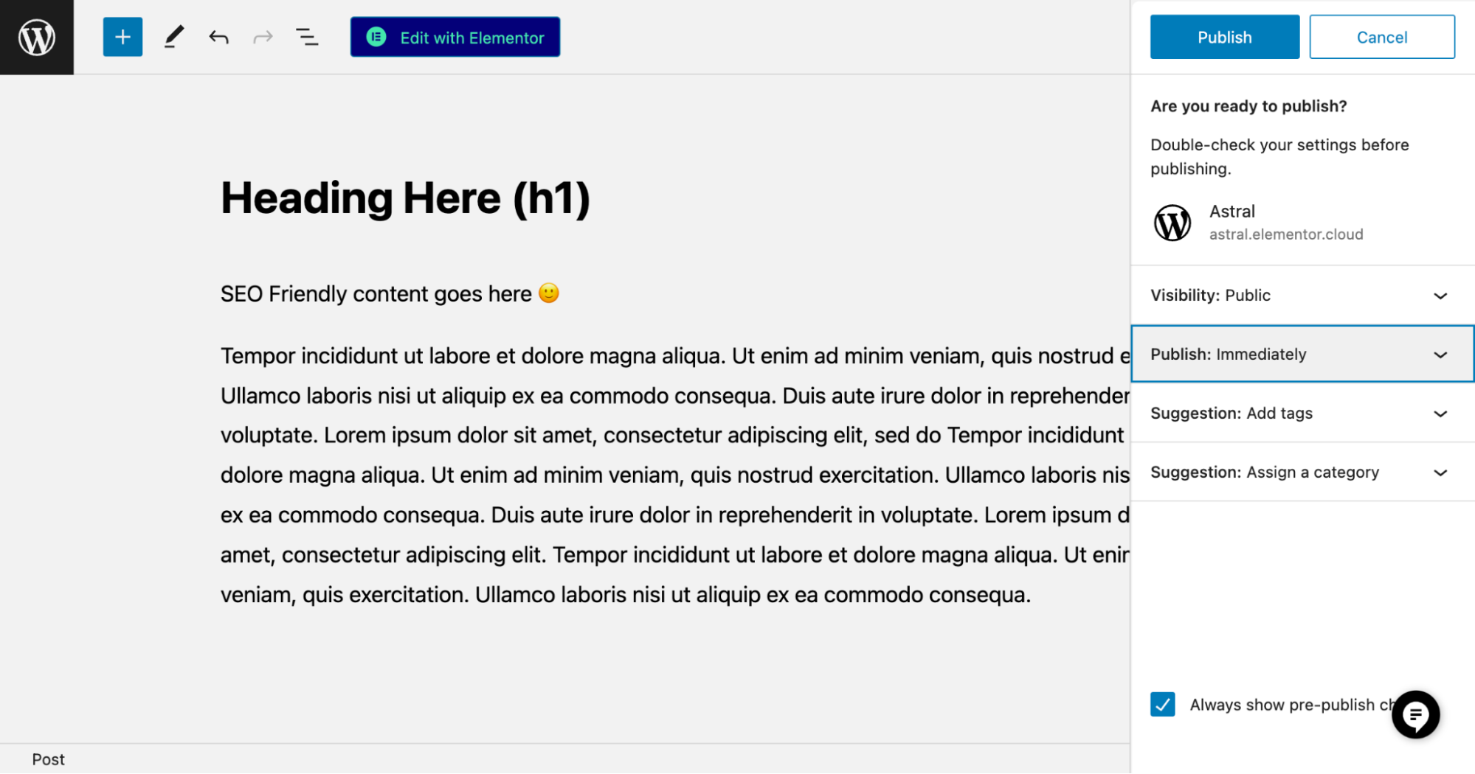
Task: Click Edit with Elementor button
Action: [455, 37]
